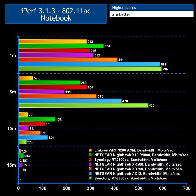Click the blue AX12 bar at 1m (588)

(90, 64)
